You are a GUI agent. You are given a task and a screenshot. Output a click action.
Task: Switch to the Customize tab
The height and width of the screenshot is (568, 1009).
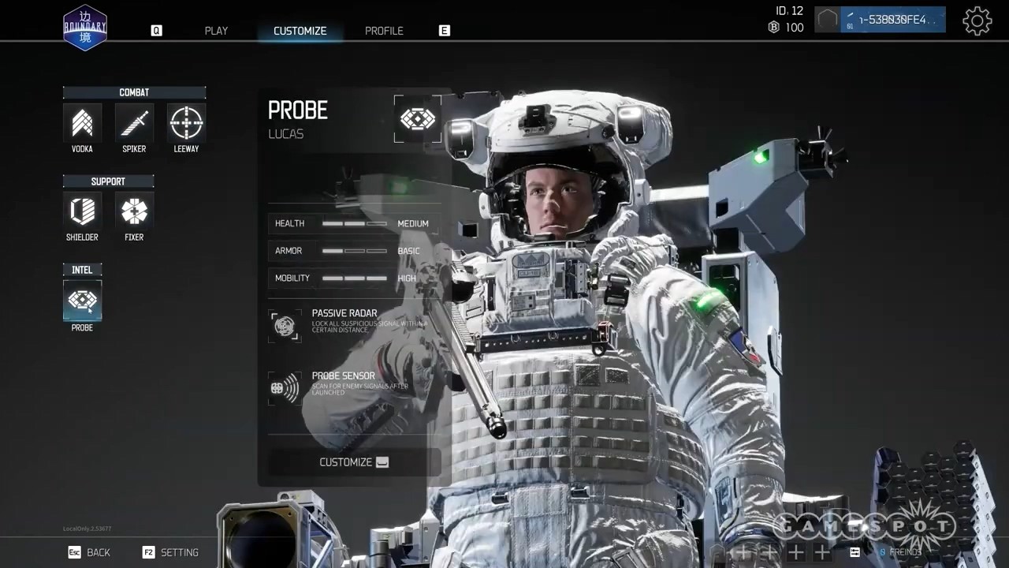[x=300, y=31]
